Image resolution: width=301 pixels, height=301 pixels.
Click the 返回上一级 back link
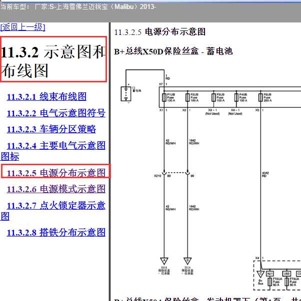(22, 27)
